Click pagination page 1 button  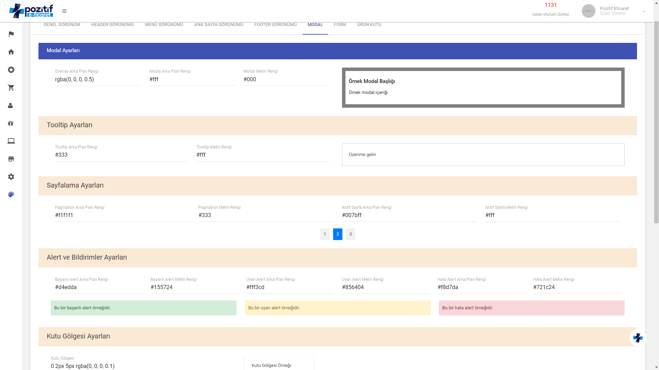click(x=325, y=234)
